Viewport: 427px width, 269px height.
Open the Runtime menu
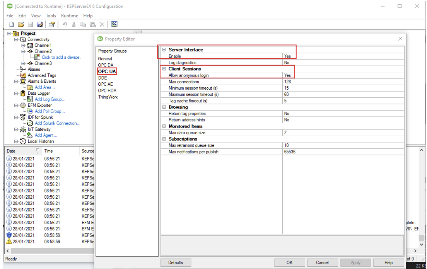coord(70,16)
